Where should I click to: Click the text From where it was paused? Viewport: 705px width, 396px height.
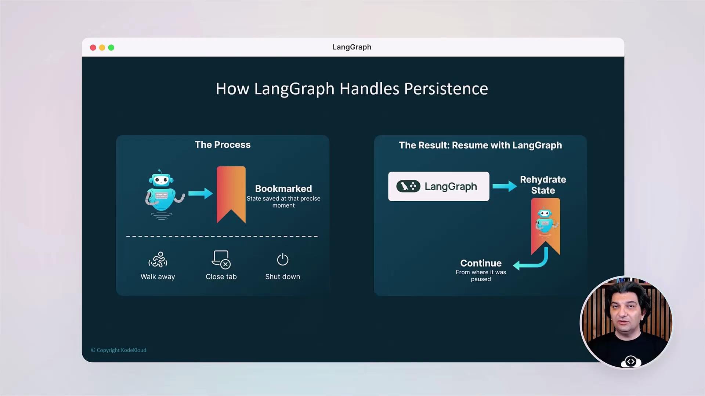481,276
